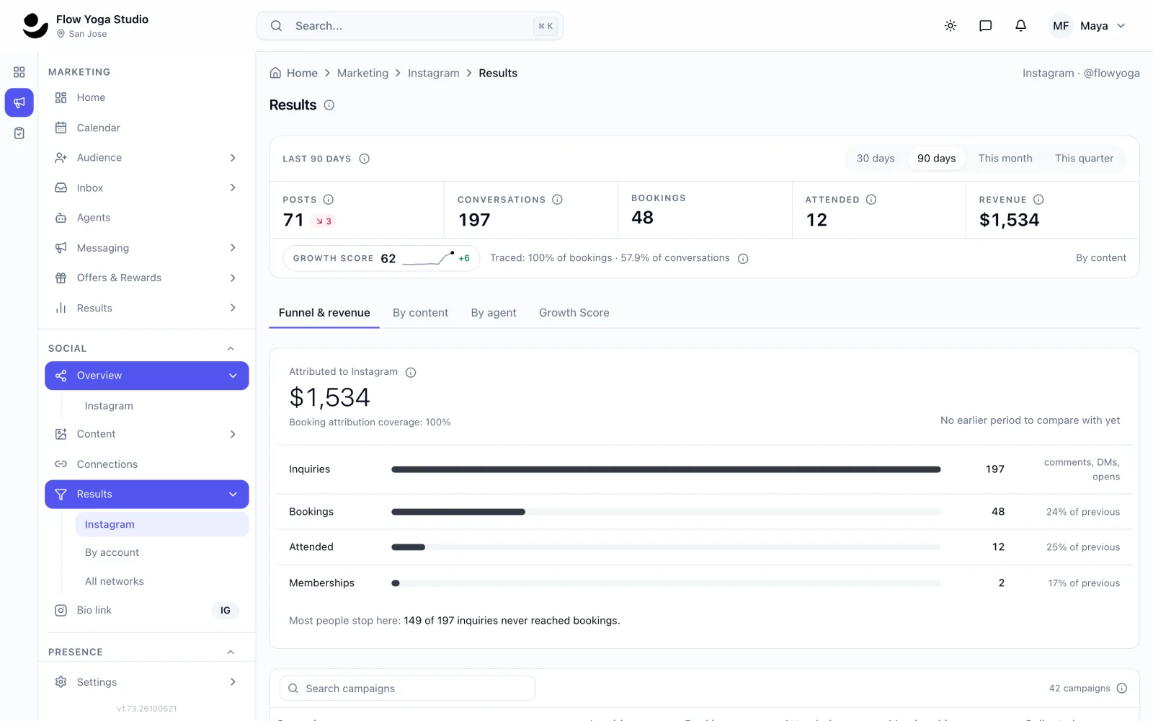Open the Funnel & revenue tab
Viewport: 1153px width, 721px height.
click(x=324, y=313)
